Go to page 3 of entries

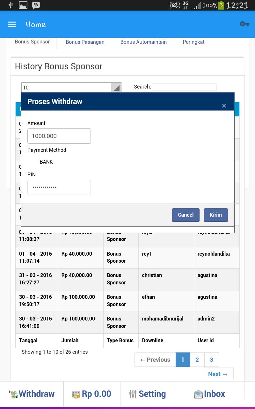point(211,360)
